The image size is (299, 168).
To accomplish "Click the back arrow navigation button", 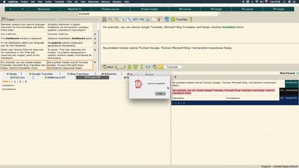I will coord(10,9).
